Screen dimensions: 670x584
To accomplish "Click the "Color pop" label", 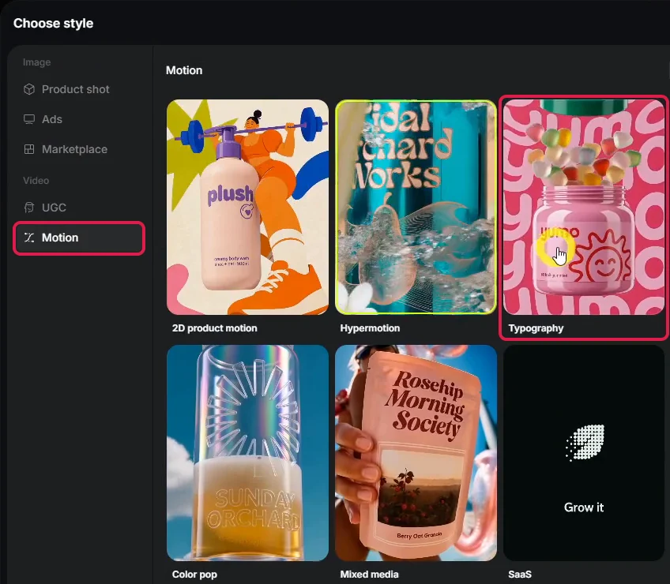I will [x=194, y=575].
